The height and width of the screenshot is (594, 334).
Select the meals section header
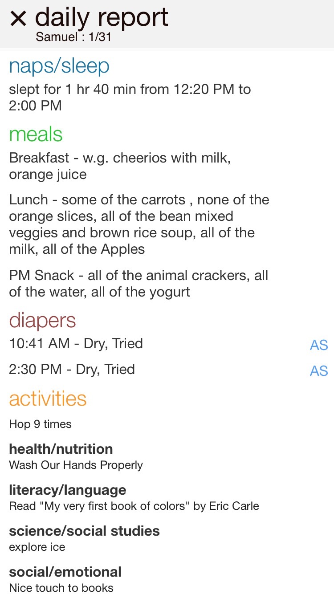[36, 134]
